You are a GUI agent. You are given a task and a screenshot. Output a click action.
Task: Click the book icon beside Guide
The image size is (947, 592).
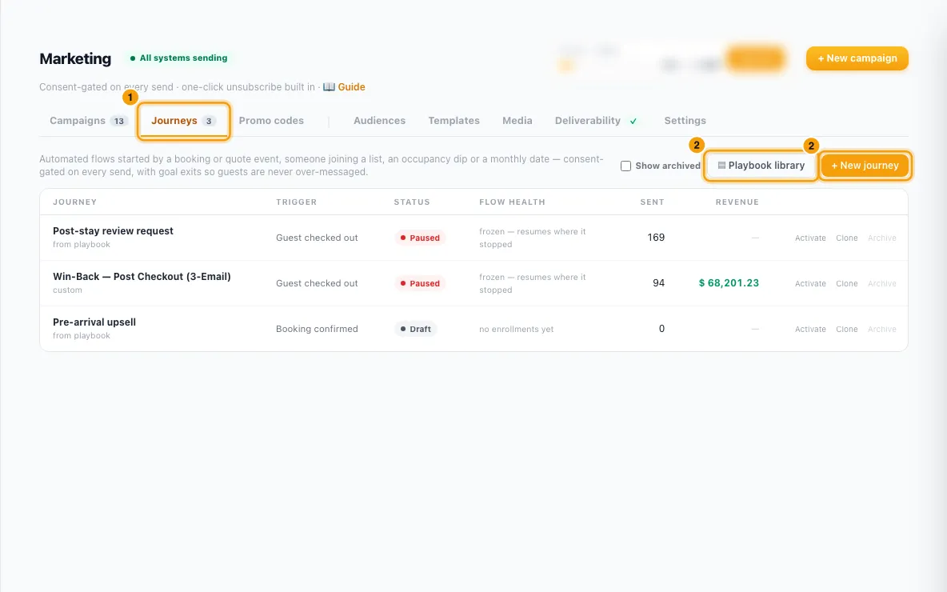click(x=329, y=87)
